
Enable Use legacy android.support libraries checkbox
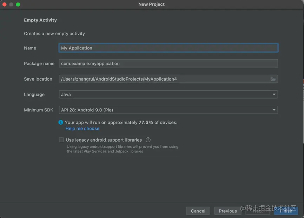[x=61, y=140]
